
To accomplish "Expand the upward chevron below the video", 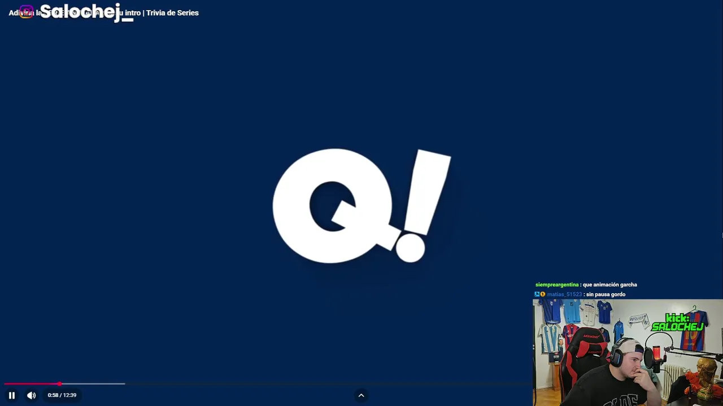I will (x=361, y=395).
